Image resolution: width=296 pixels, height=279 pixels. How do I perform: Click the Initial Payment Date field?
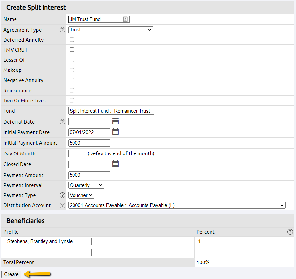click(x=89, y=132)
